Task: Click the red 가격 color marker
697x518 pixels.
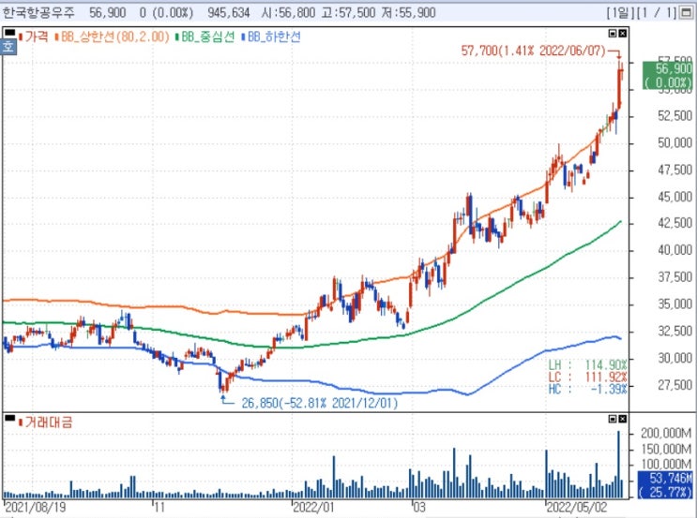Action: click(21, 37)
